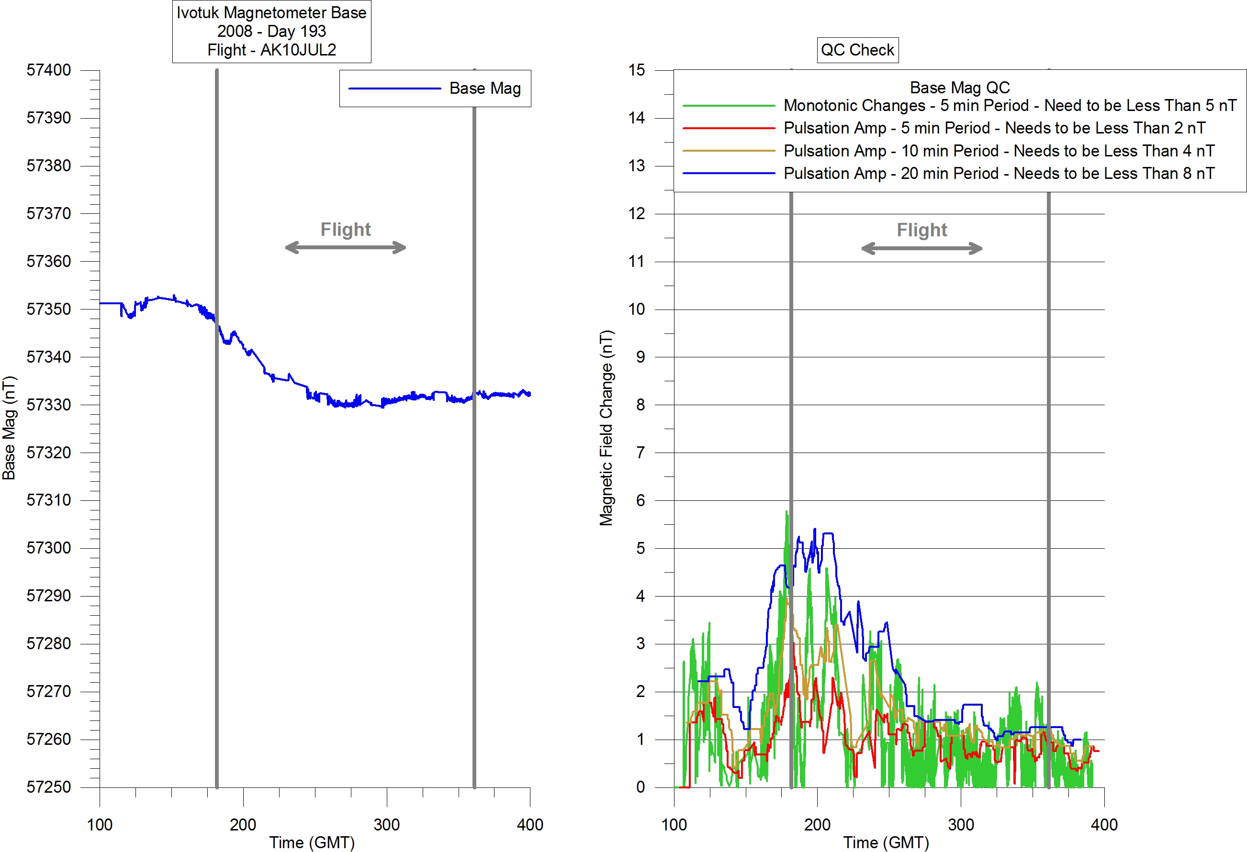1247x852 pixels.
Task: Click the Time (GMT) label under right plot
Action: click(886, 842)
